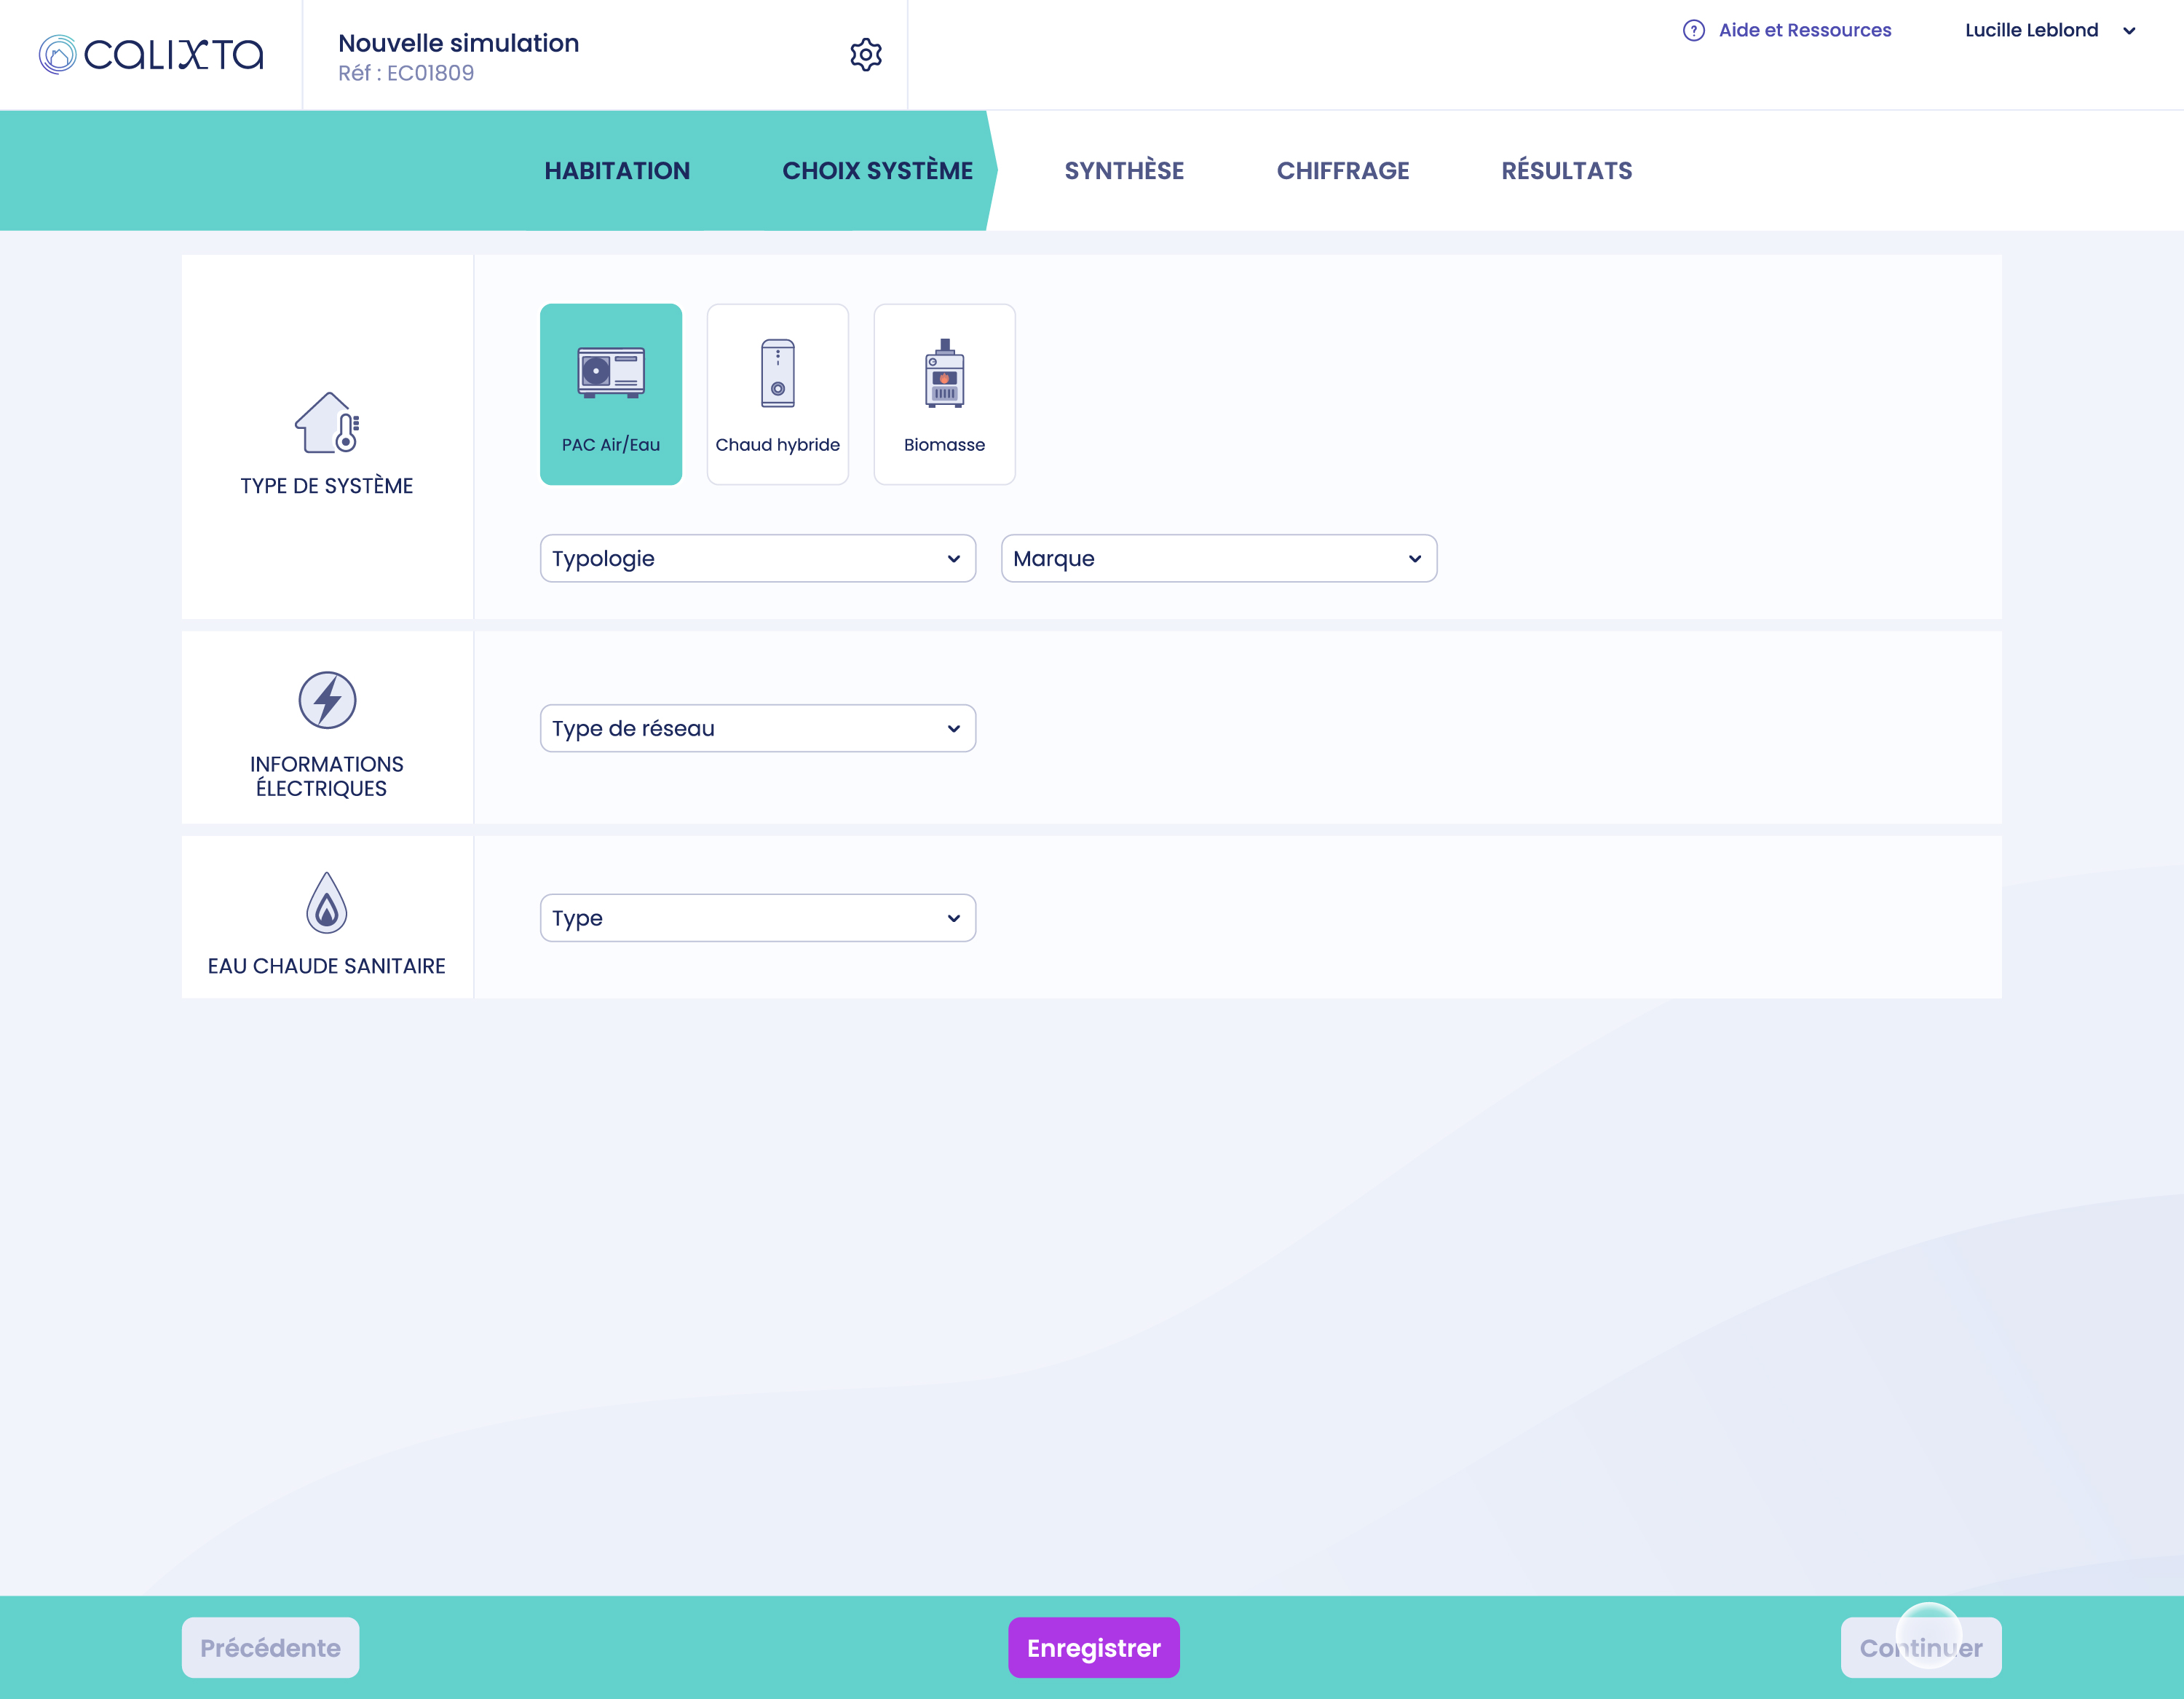Click the help question mark icon

(1693, 30)
